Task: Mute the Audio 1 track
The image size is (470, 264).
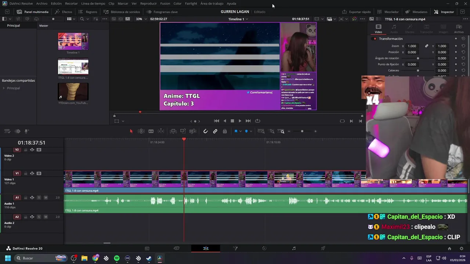Action: 46,198
